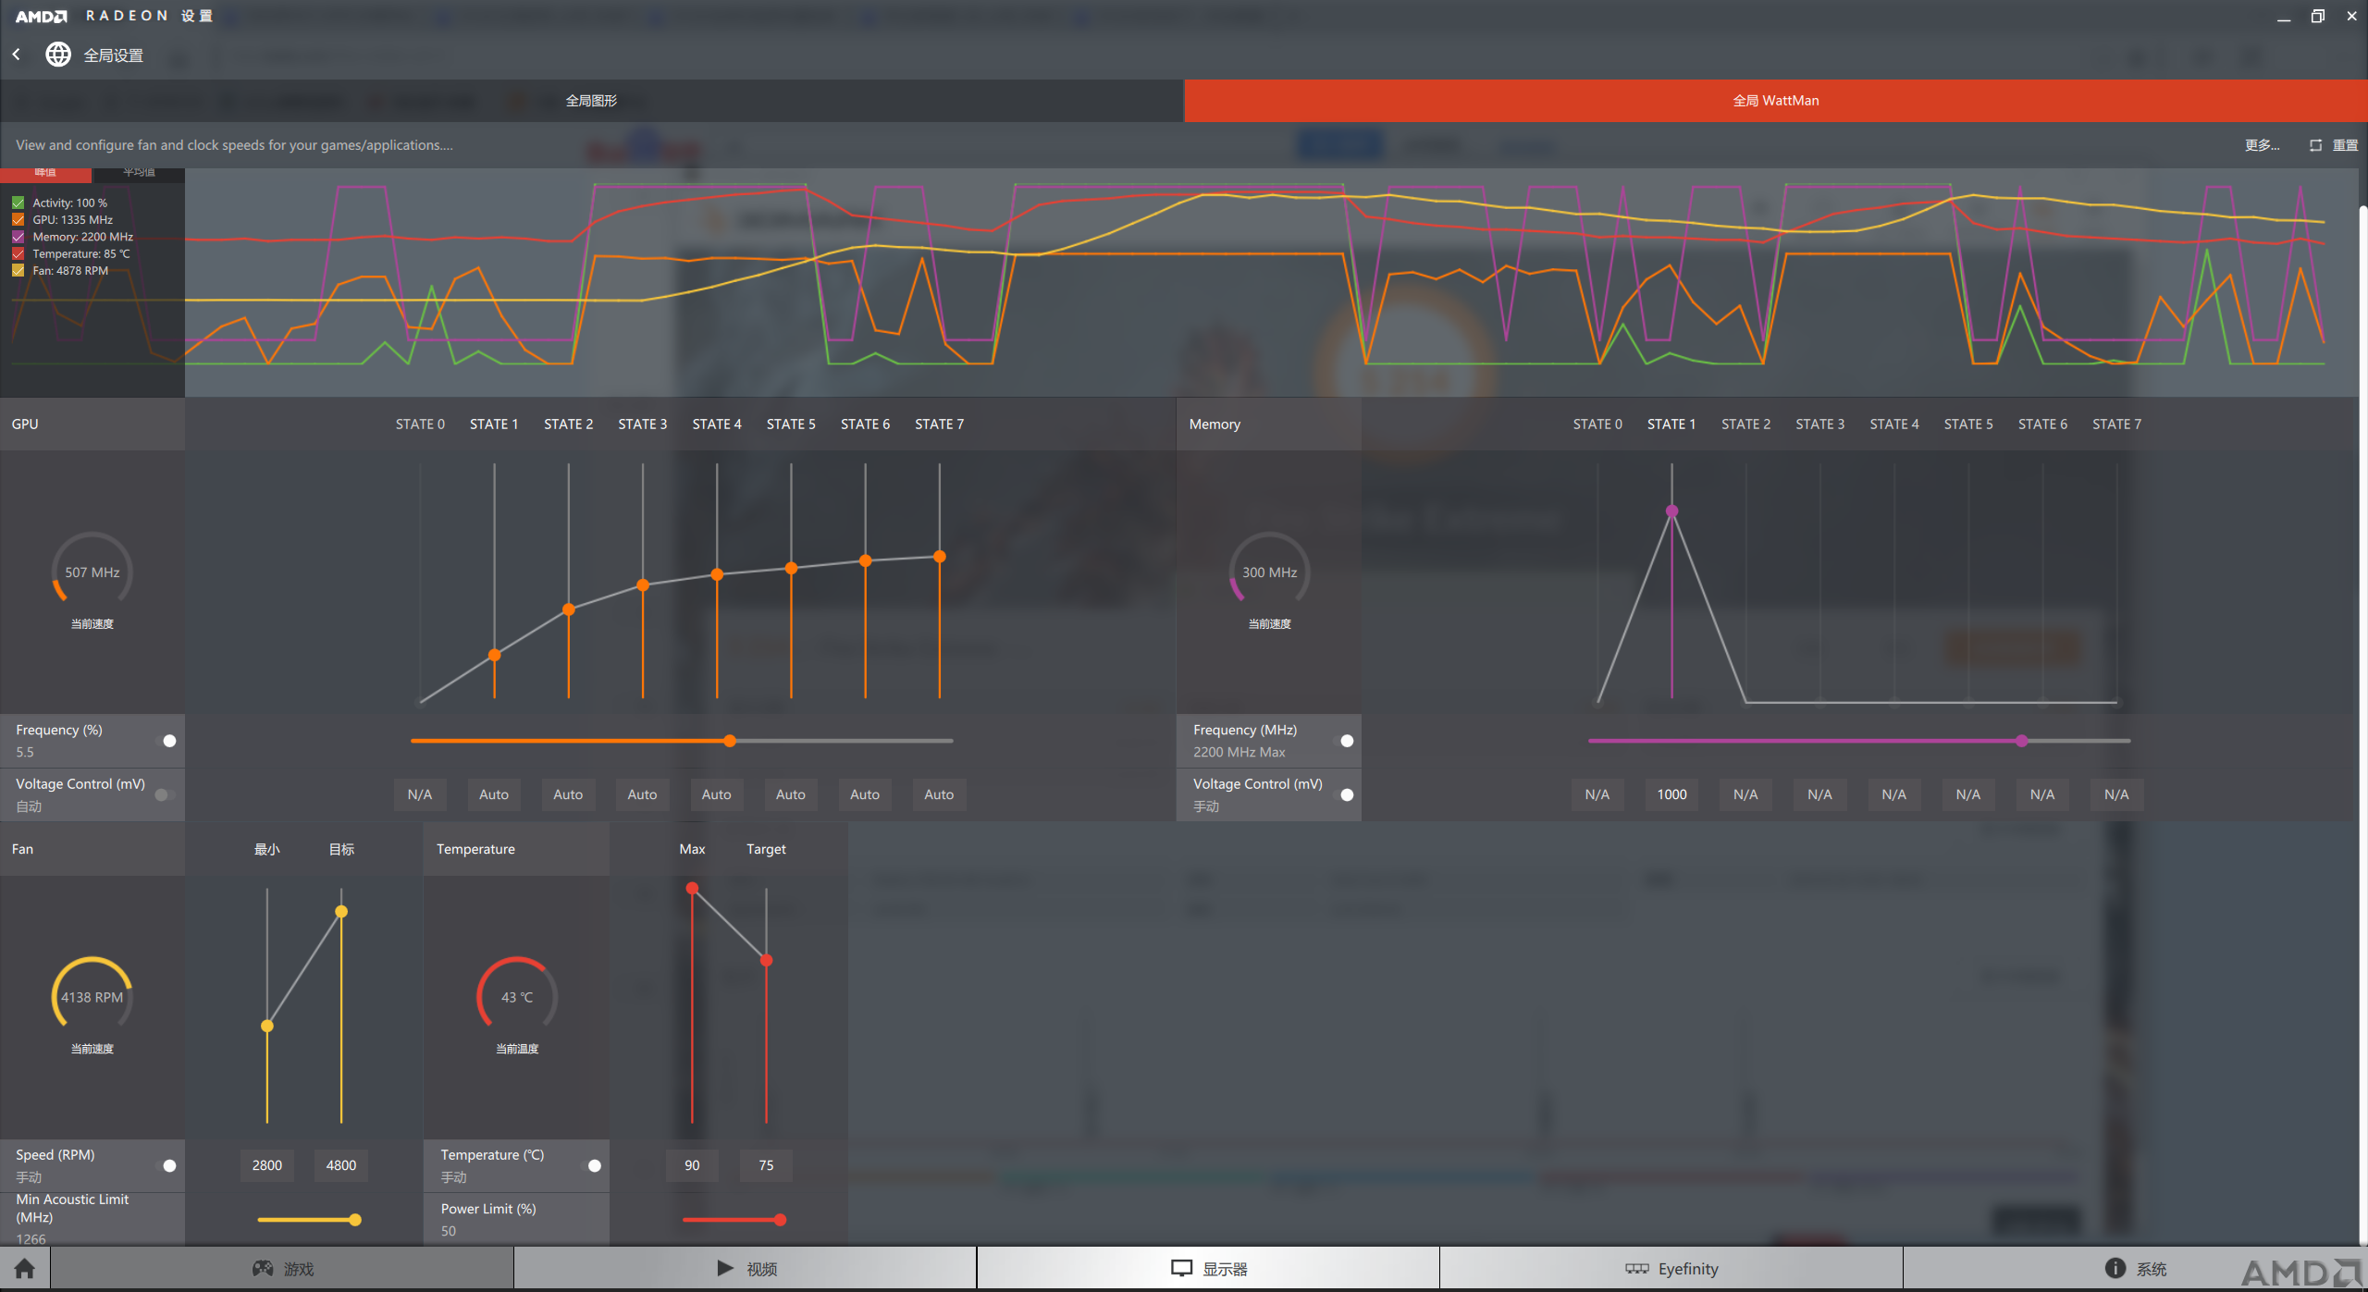
Task: Click the reset icon next to 重置
Action: tap(2315, 145)
